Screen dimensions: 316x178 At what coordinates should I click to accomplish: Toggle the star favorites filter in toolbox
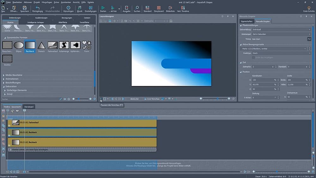click(69, 99)
